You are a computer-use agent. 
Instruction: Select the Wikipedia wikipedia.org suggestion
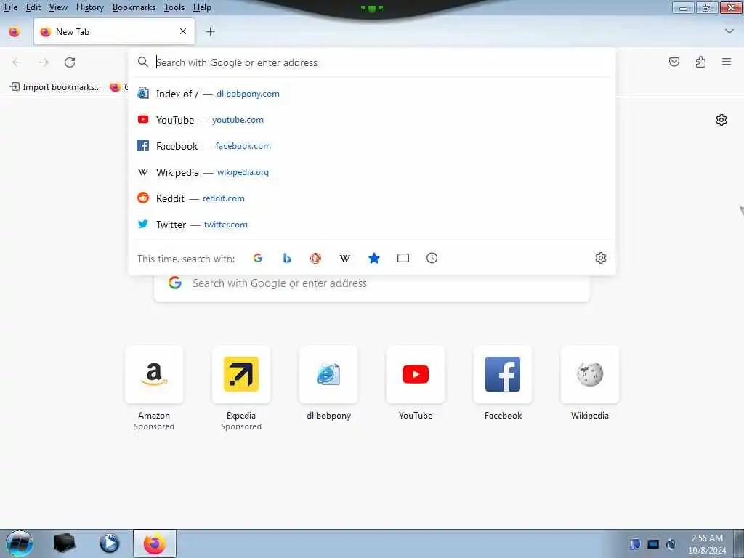click(372, 171)
